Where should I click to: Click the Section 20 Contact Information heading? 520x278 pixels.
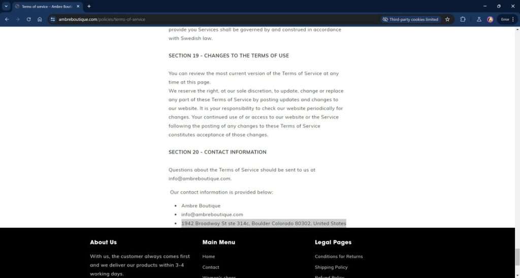coord(217,152)
